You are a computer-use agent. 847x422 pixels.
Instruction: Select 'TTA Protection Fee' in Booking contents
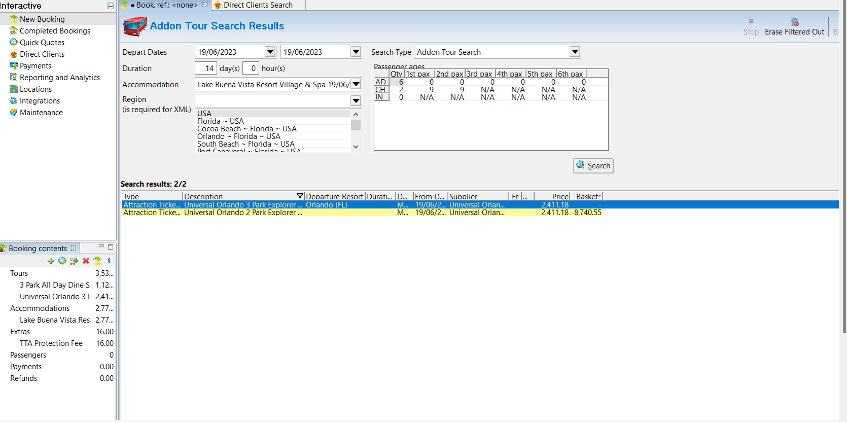(51, 343)
